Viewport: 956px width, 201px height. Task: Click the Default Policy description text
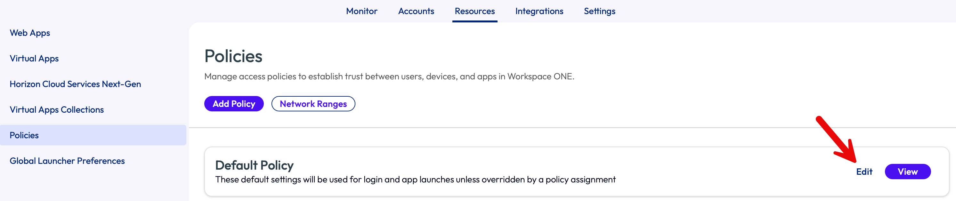click(x=415, y=180)
